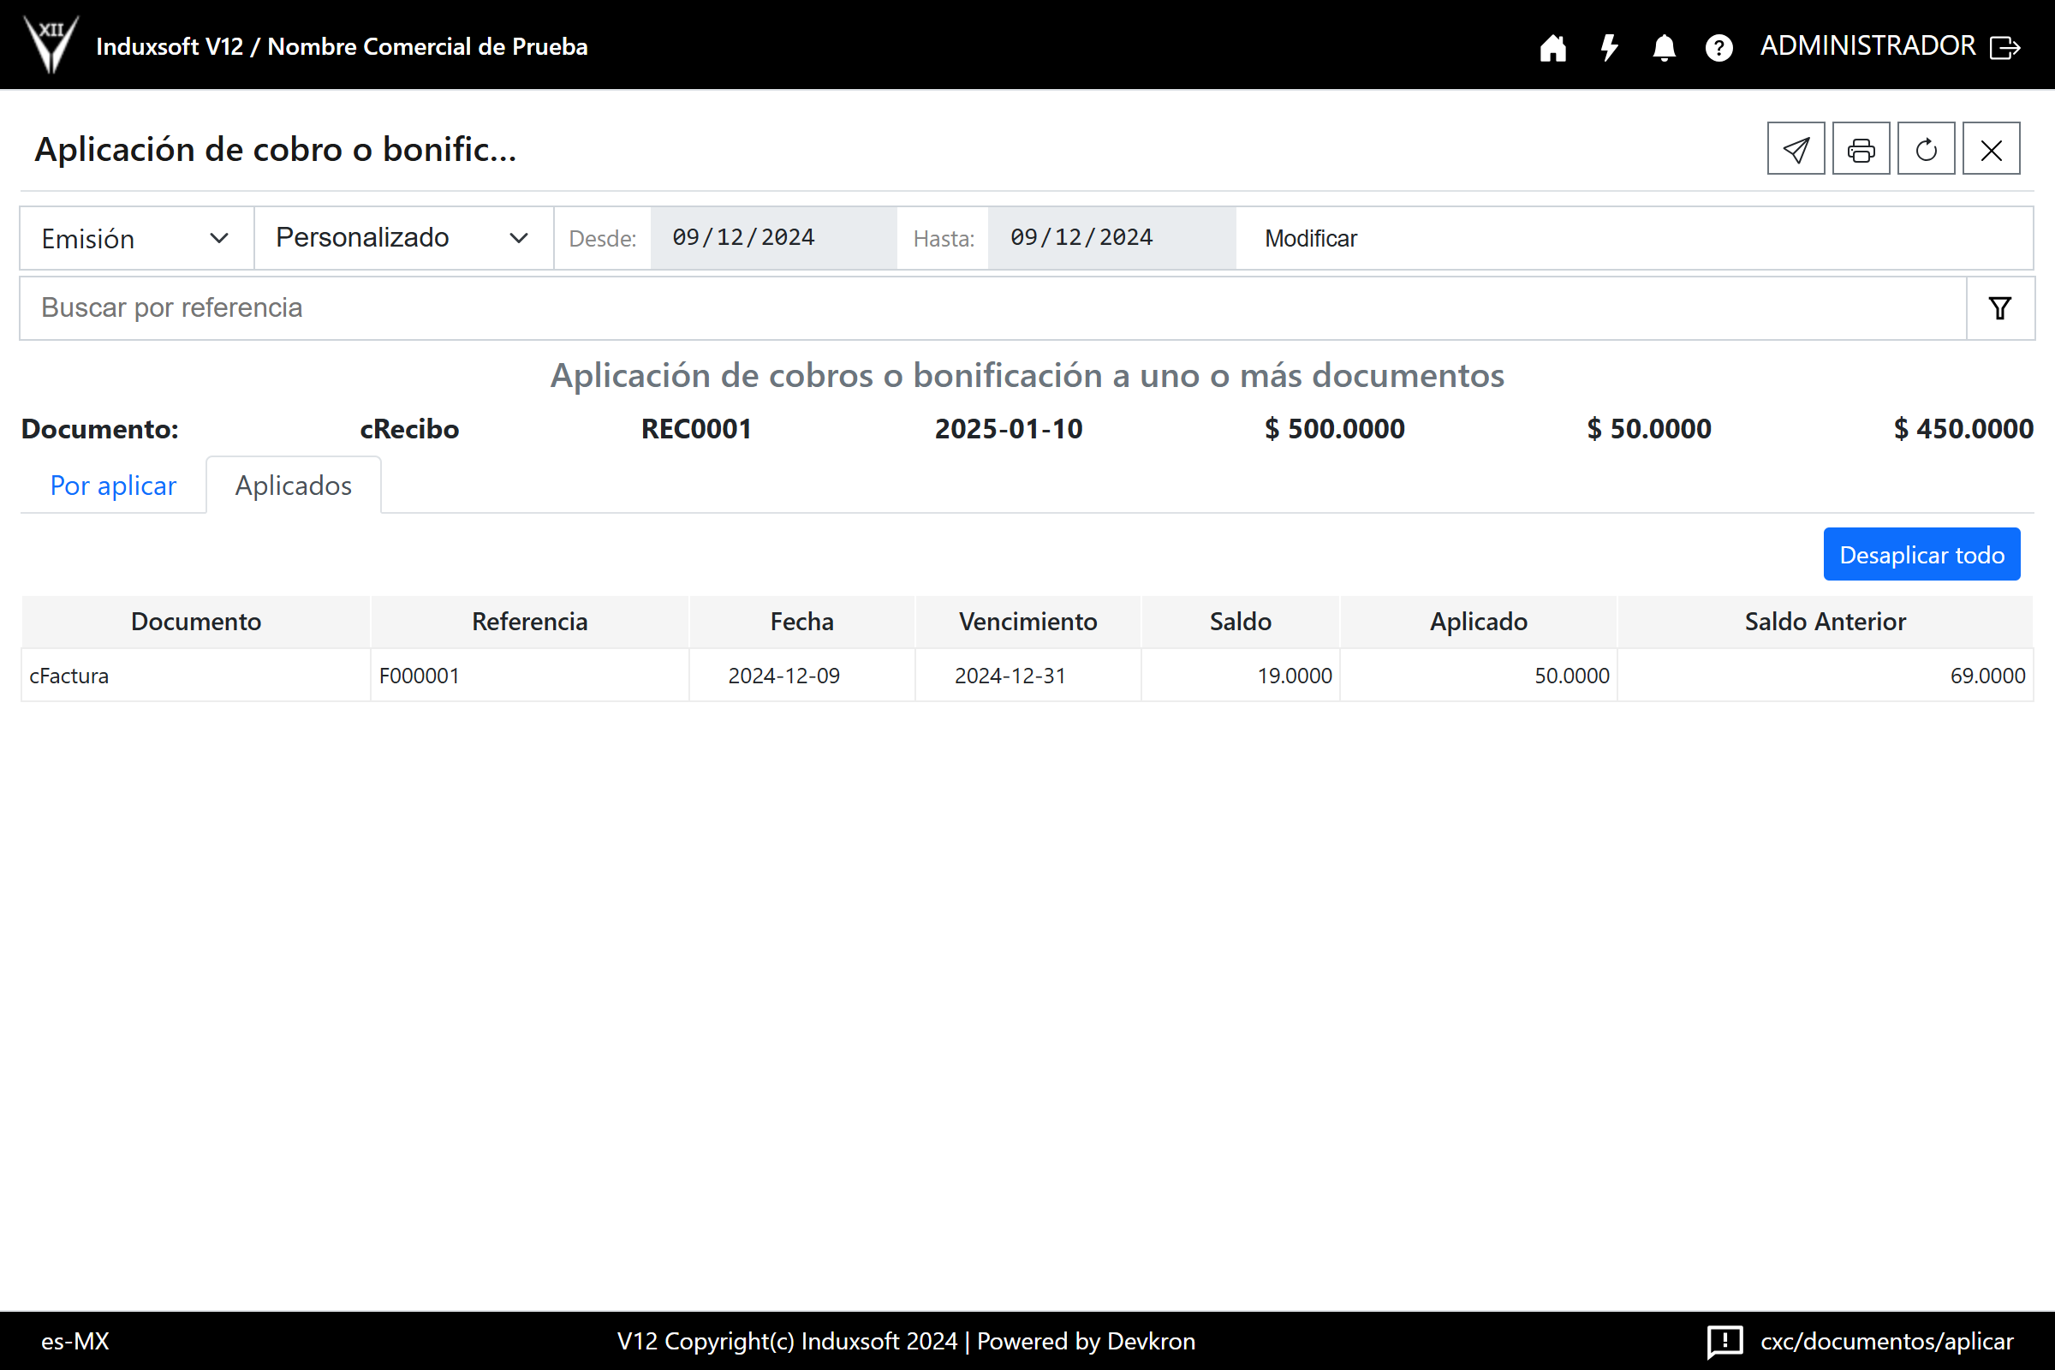Refresh the page with reload icon
The width and height of the screenshot is (2055, 1370).
pyautogui.click(x=1926, y=149)
